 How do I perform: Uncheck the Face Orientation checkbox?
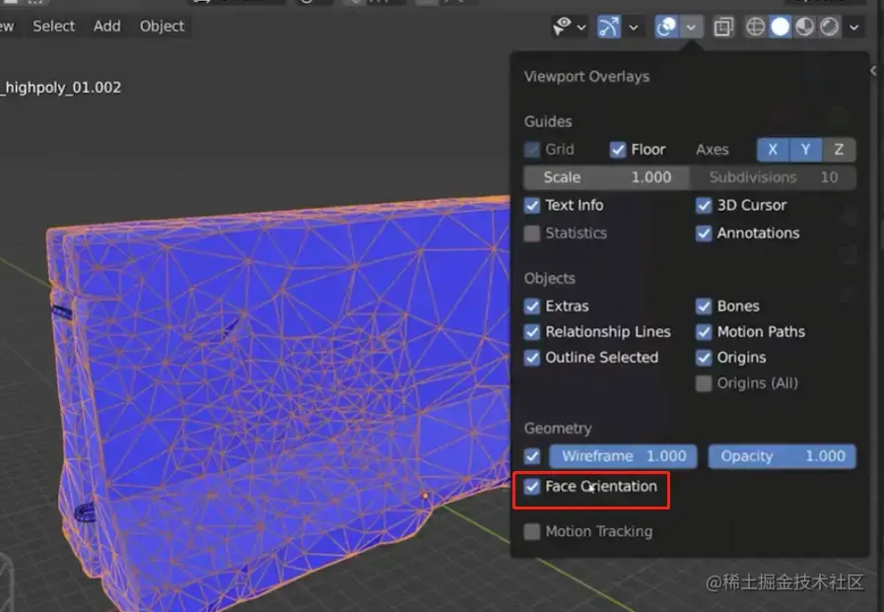pos(531,486)
